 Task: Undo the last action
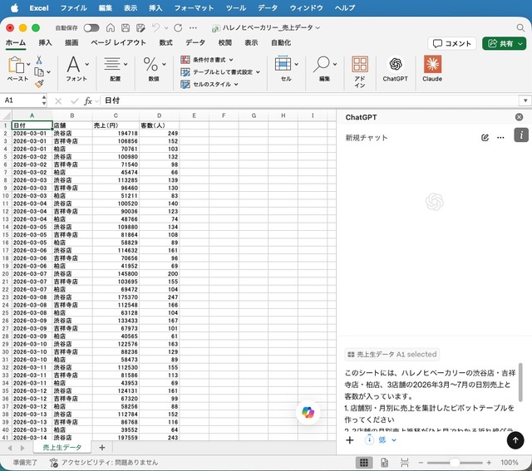coord(156,27)
